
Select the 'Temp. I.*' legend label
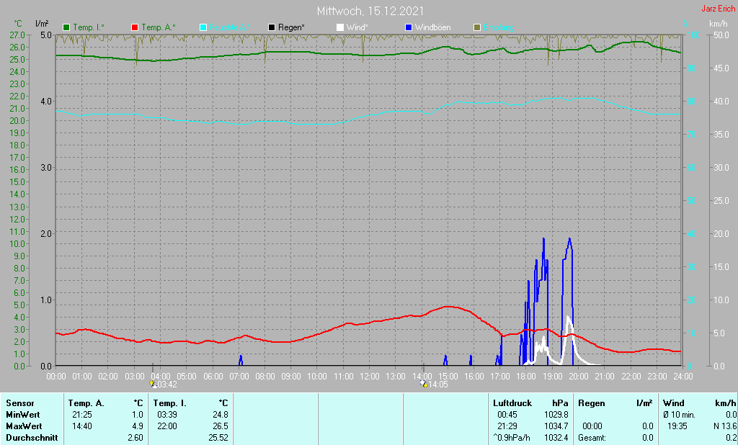pos(89,27)
